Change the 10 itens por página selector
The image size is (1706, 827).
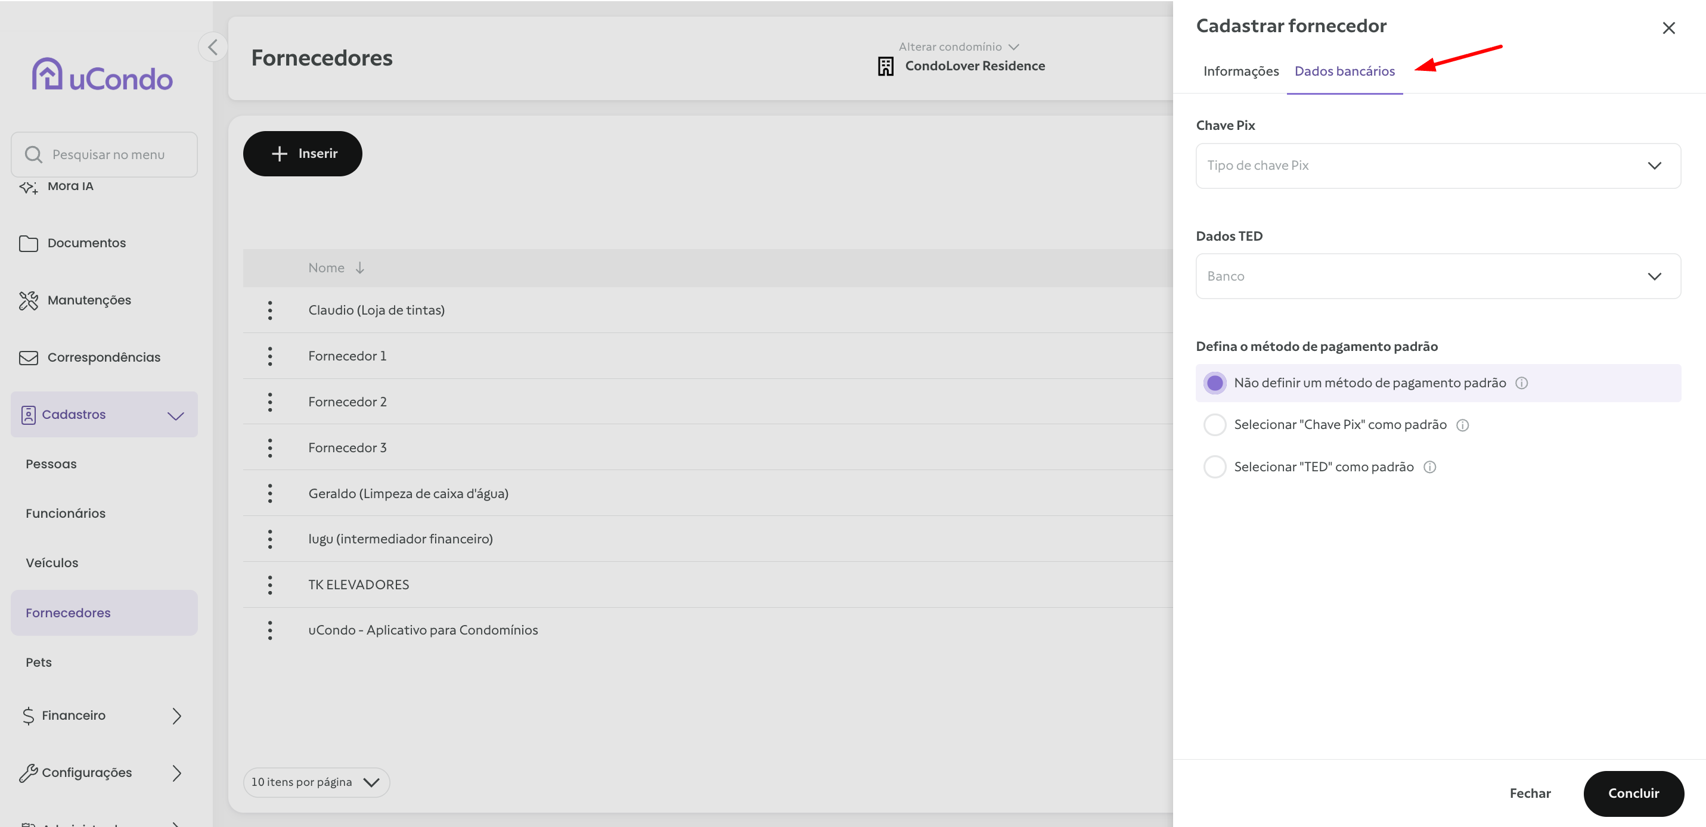click(x=316, y=782)
